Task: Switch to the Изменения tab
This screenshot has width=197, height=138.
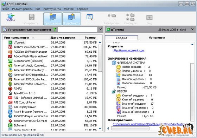Action: (157, 38)
